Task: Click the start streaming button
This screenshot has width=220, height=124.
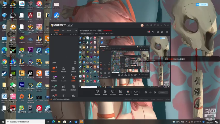Action: [163, 92]
